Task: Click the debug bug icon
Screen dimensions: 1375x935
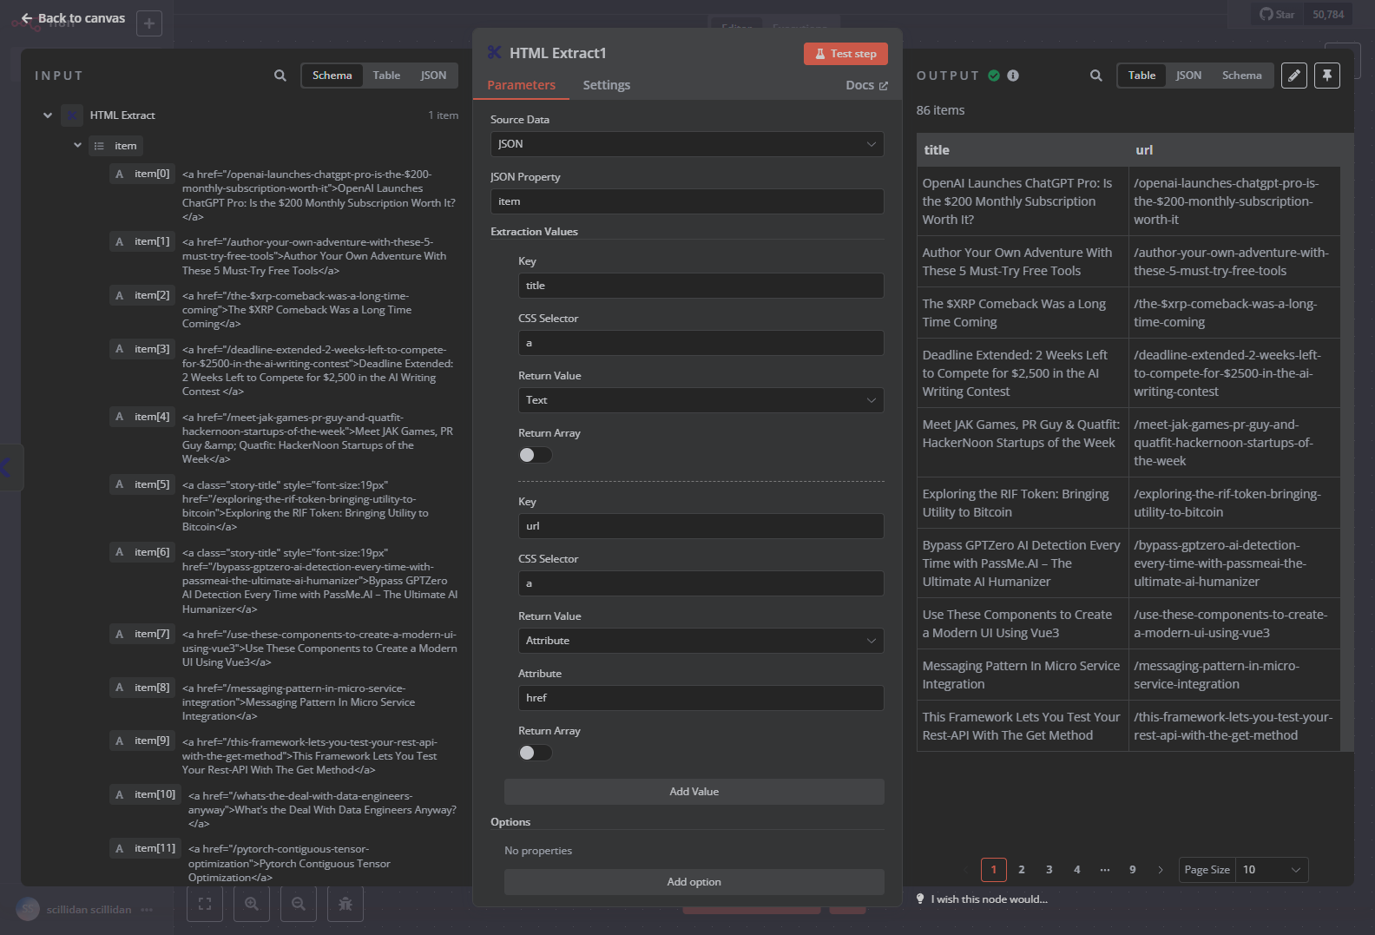Action: pos(345,904)
